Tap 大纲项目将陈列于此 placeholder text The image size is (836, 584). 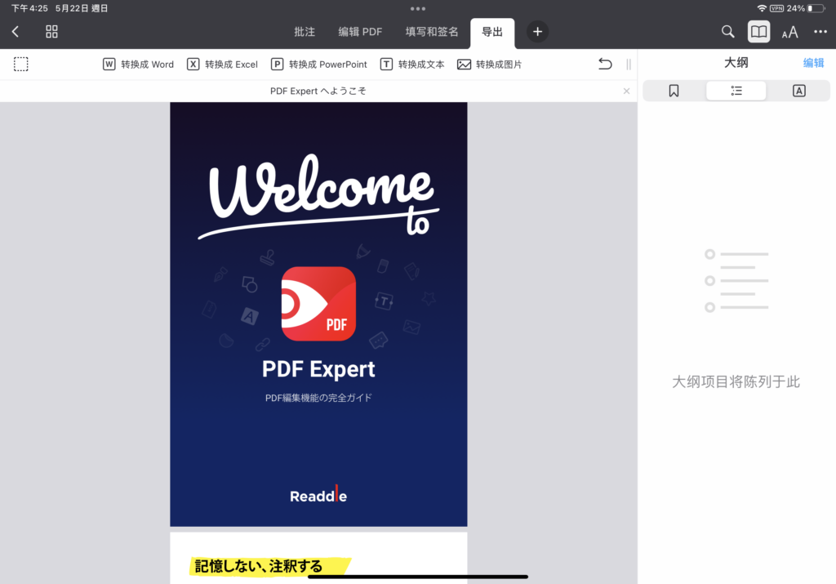click(736, 382)
